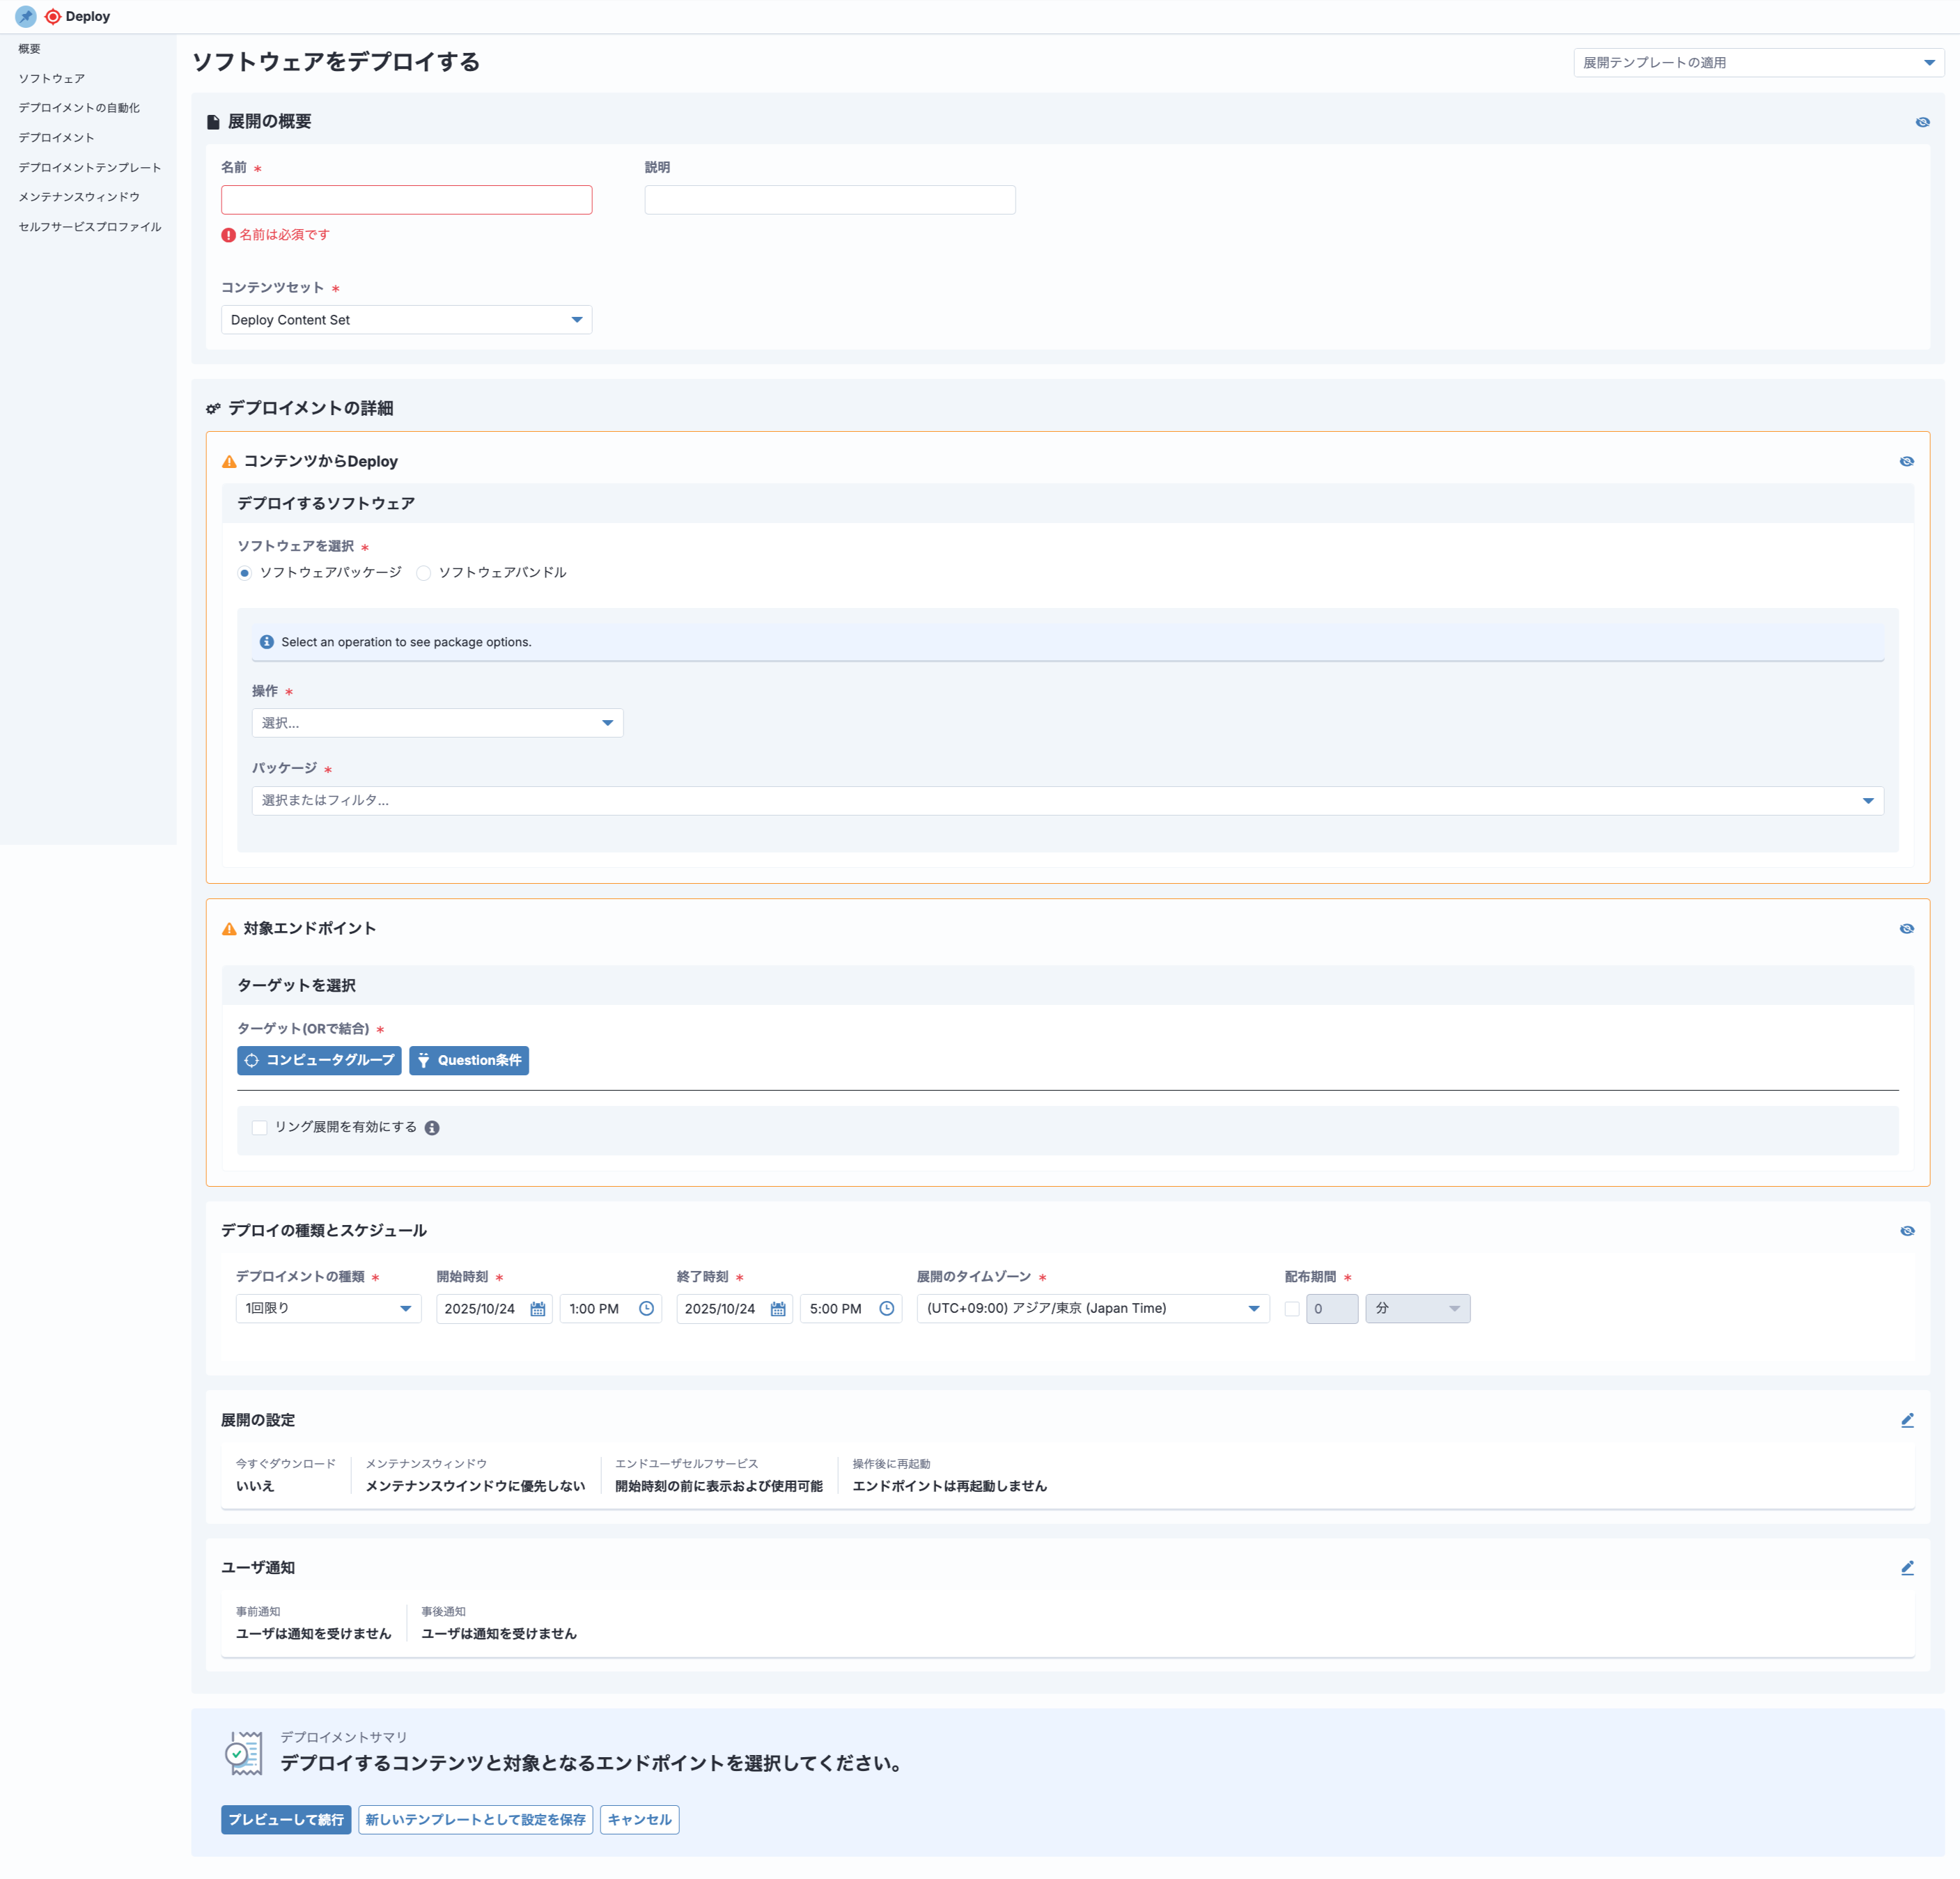Hide the 展開の概要 section with the eye toggle
Viewport: 1960px width, 1879px height.
(x=1923, y=121)
